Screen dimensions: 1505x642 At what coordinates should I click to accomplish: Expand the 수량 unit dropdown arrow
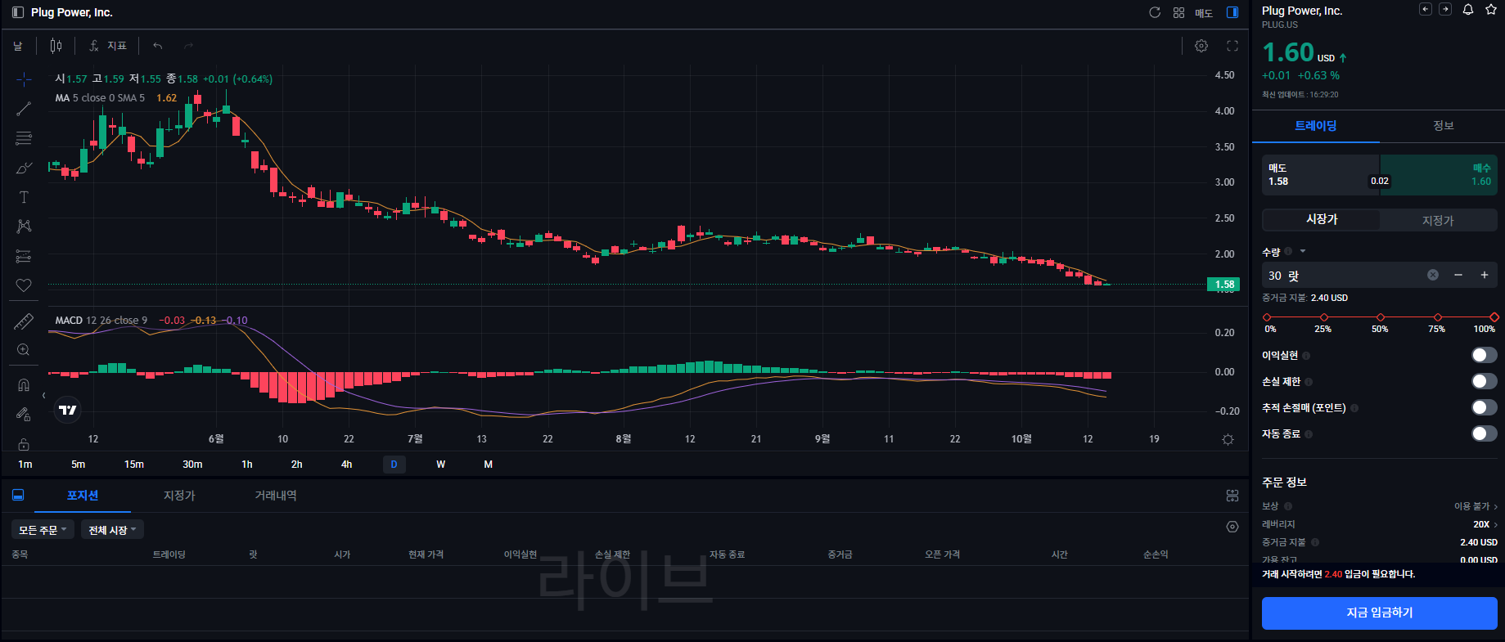coord(1303,251)
